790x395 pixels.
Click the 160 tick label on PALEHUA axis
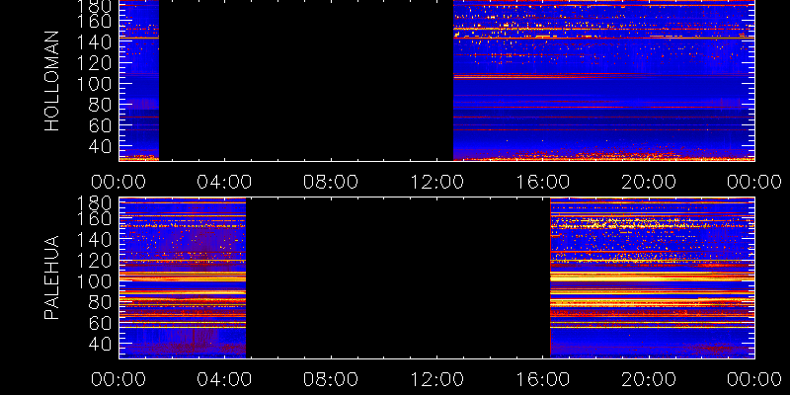coord(96,218)
